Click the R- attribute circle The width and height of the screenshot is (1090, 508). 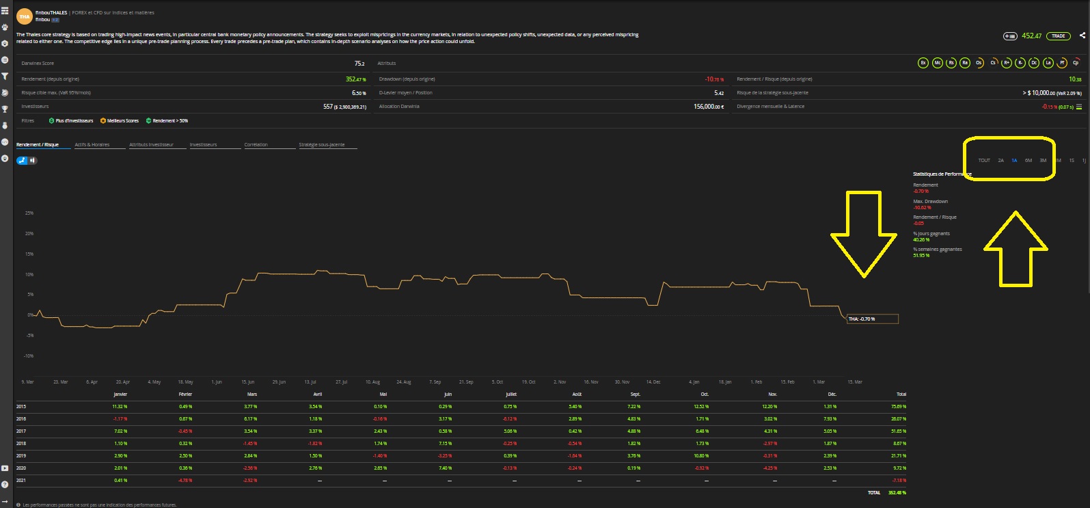coord(1020,63)
